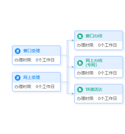Click the arrowhead pointing to 窗口办结

click(73, 40)
